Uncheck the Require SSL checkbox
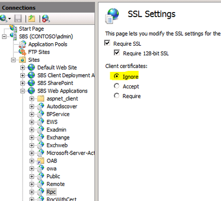This screenshot has width=221, height=201. (x=107, y=43)
